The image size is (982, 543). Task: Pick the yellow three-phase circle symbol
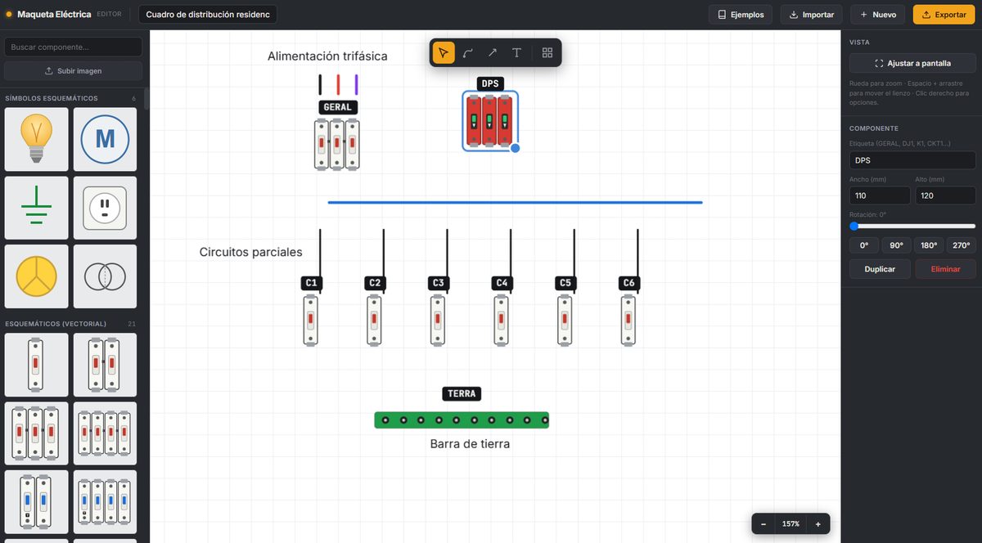click(x=36, y=277)
